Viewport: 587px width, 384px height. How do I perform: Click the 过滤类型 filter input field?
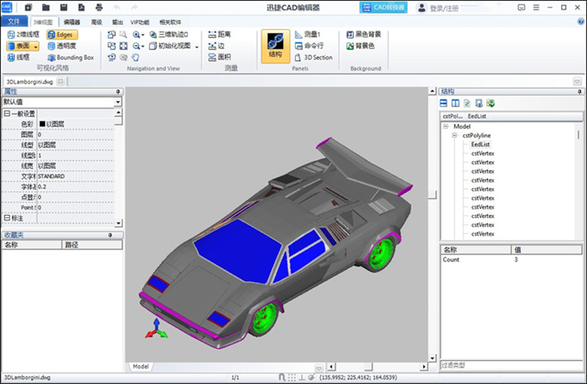511,365
